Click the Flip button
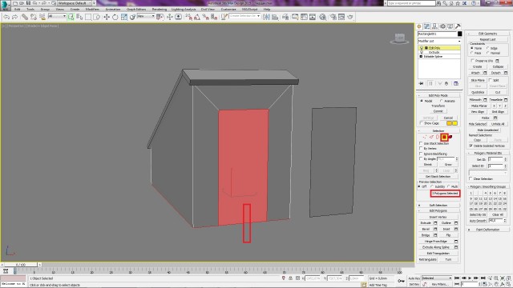Screen dimensions: 513x288 (448, 235)
